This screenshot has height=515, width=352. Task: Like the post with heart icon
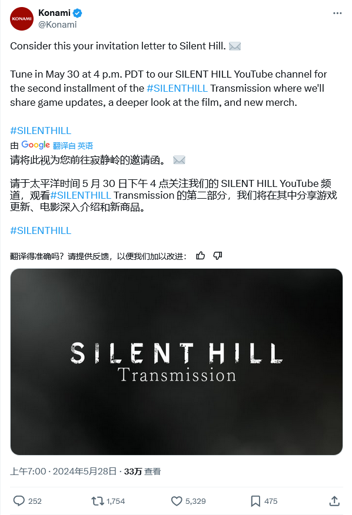point(177,501)
